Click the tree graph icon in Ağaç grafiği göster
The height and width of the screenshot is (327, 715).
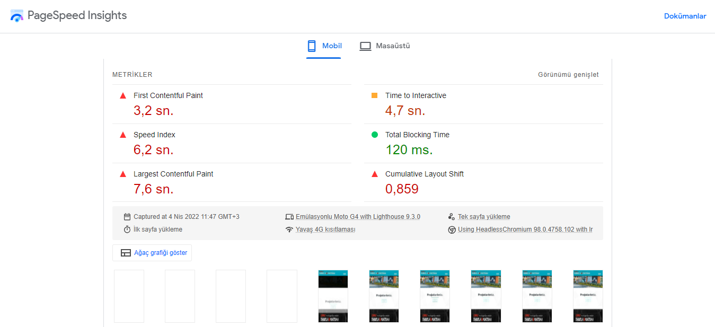point(126,253)
